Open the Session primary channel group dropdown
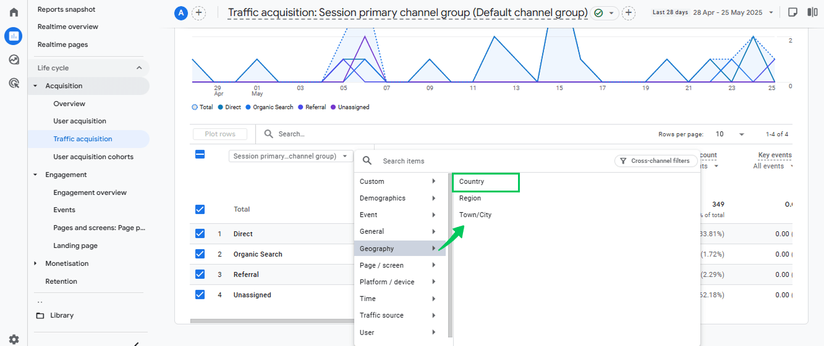Viewport: 824px width, 346px height. tap(291, 156)
